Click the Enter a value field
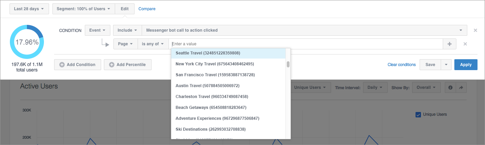 pos(307,44)
